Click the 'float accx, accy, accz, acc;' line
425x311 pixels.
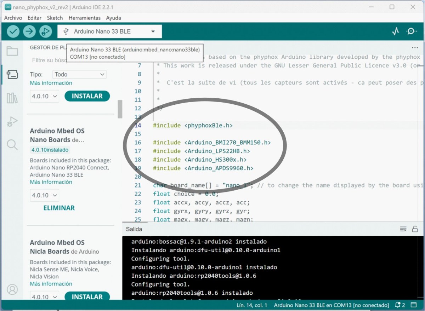click(202, 202)
